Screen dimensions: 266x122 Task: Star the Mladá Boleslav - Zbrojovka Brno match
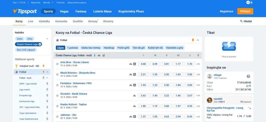coord(57,74)
